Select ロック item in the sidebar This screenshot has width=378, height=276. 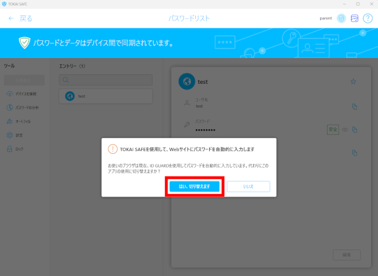coord(15,149)
